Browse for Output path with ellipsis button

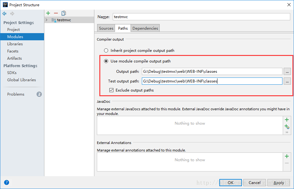coord(287,72)
